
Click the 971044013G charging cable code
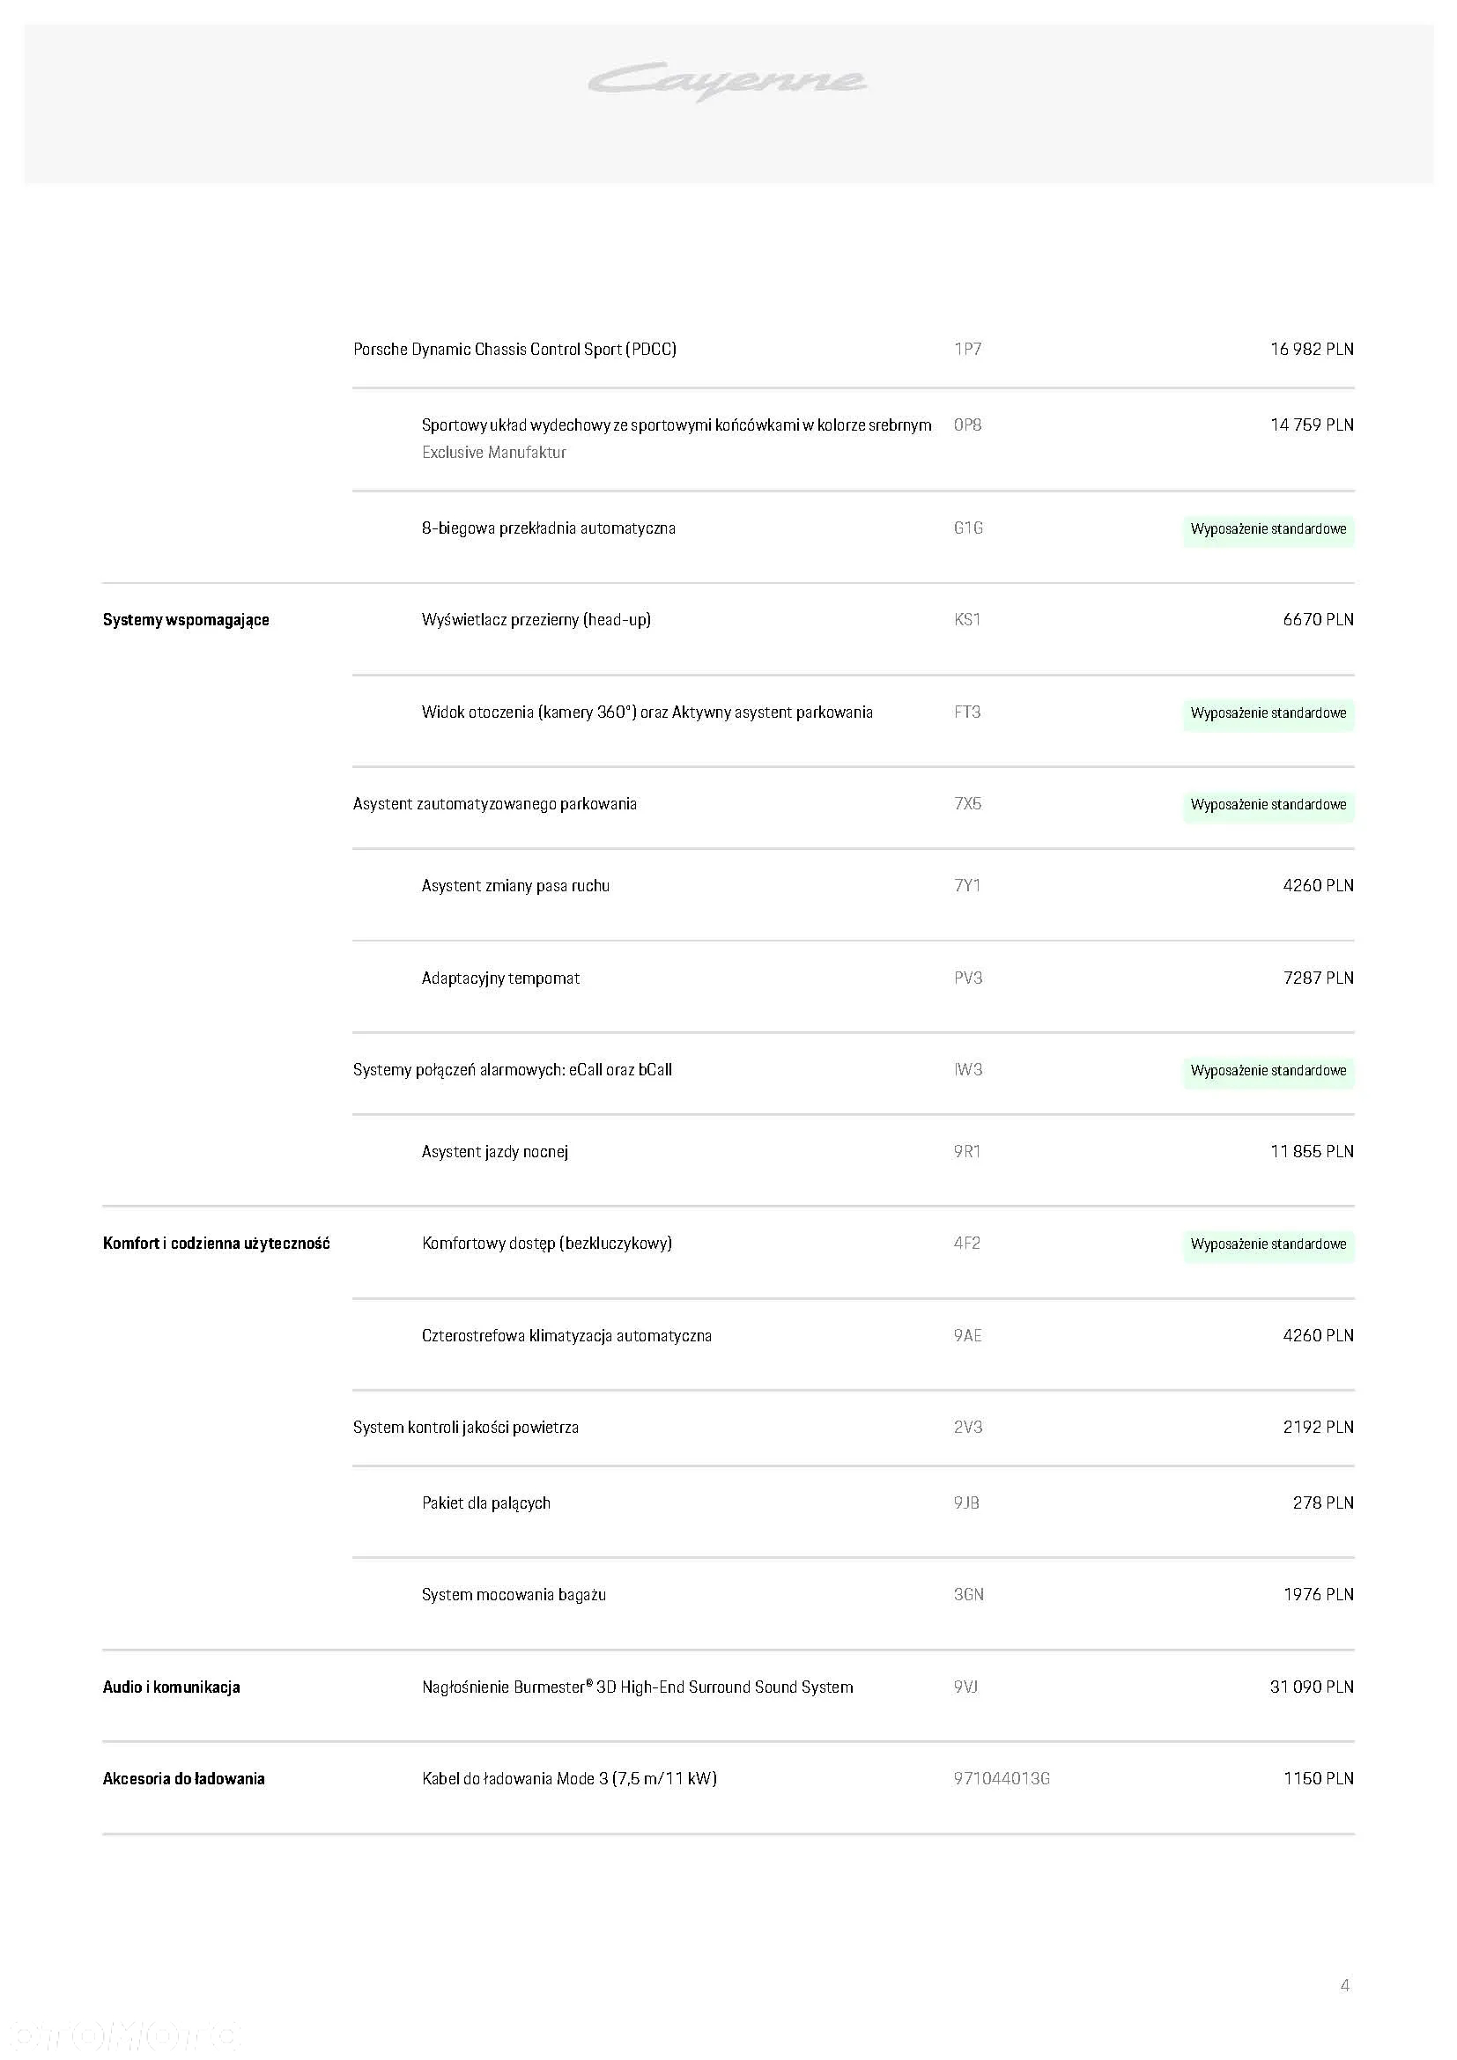click(x=1002, y=1779)
